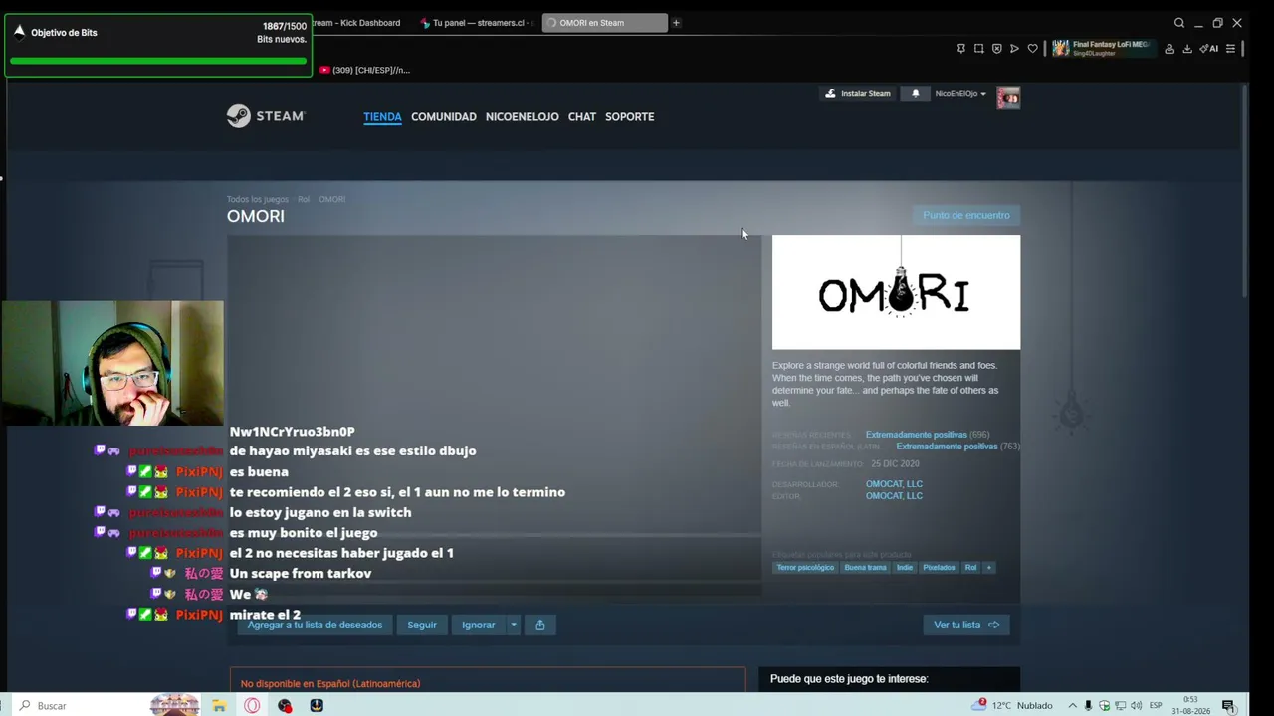Viewport: 1274px width, 716px height.
Task: Open the Steam notifications bell
Action: [x=916, y=94]
